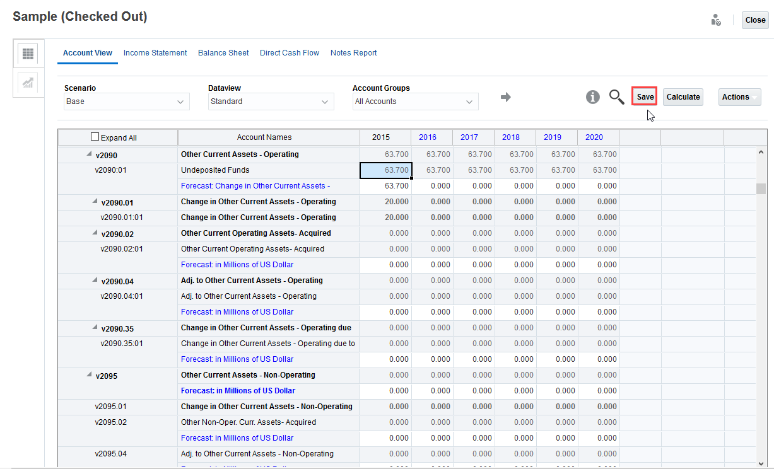Open Forecast: Change in Other Current Assets link
The height and width of the screenshot is (469, 774).
[253, 186]
